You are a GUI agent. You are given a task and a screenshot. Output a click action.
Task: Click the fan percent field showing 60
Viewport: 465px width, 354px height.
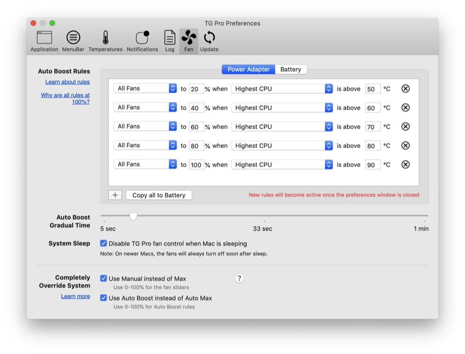tap(196, 127)
